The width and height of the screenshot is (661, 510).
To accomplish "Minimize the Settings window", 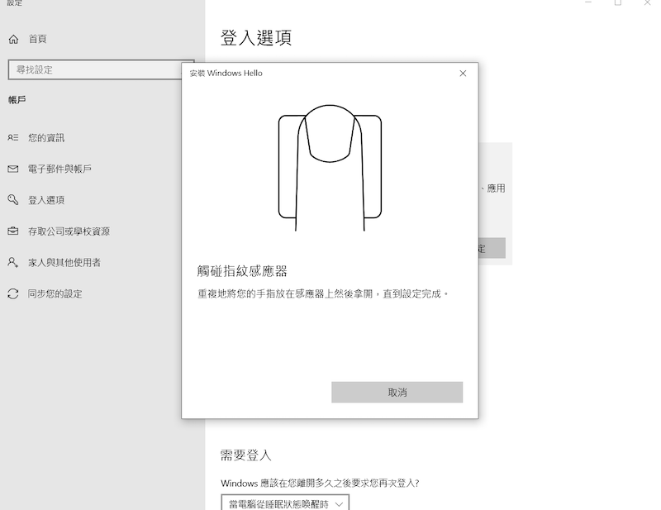I will point(588,2).
